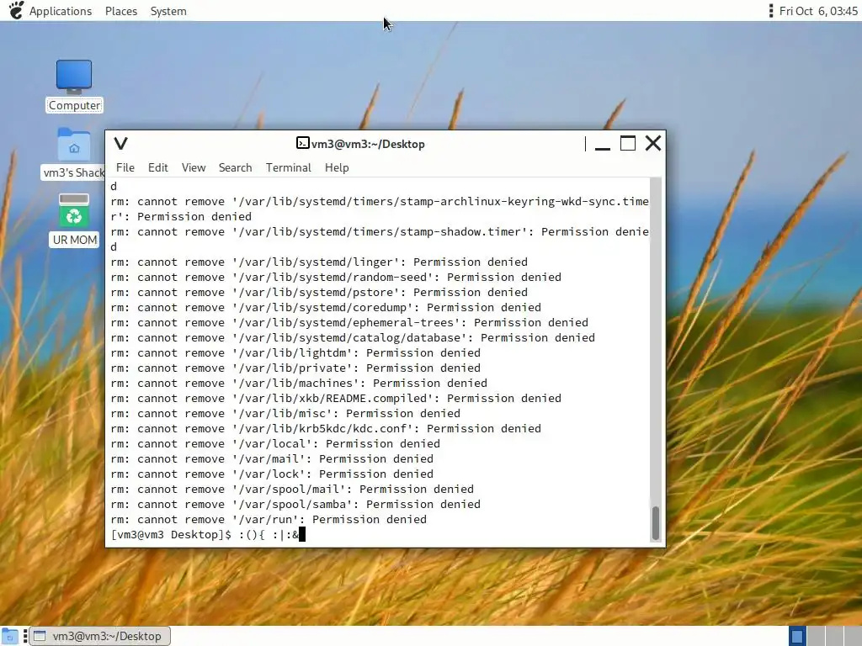Click the '/var/lib/systemd/ephemeral-trees' error line
Screen dimensions: 862x646
(x=349, y=322)
